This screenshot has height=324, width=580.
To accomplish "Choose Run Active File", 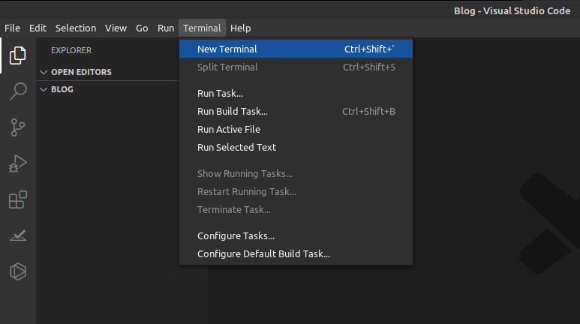I will [x=296, y=130].
